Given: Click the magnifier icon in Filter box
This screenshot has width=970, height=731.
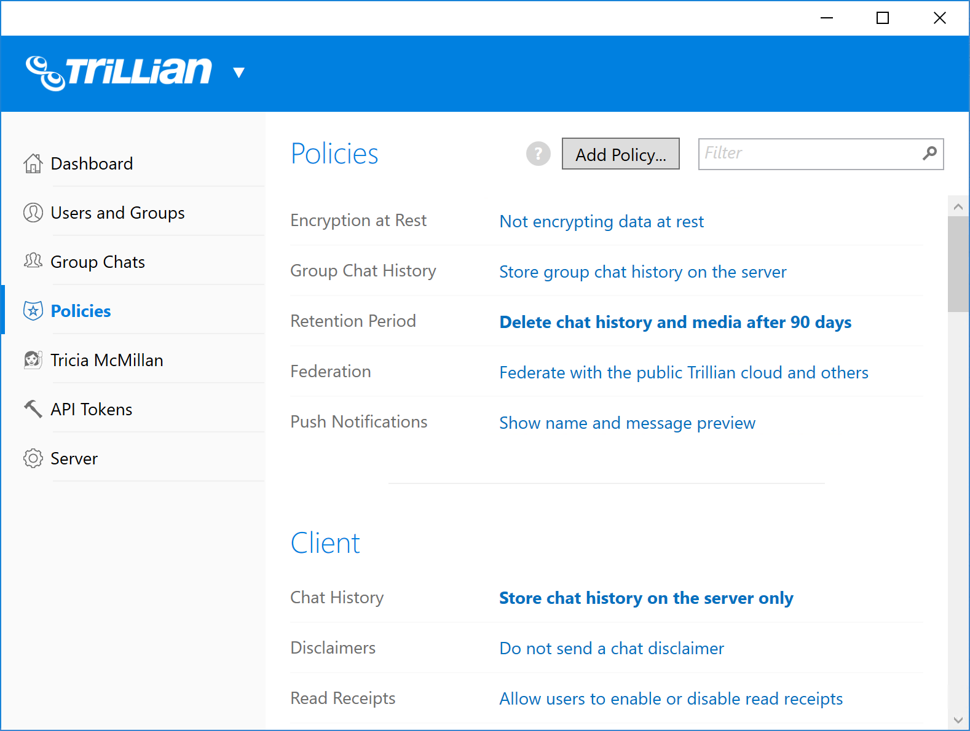Looking at the screenshot, I should [929, 153].
